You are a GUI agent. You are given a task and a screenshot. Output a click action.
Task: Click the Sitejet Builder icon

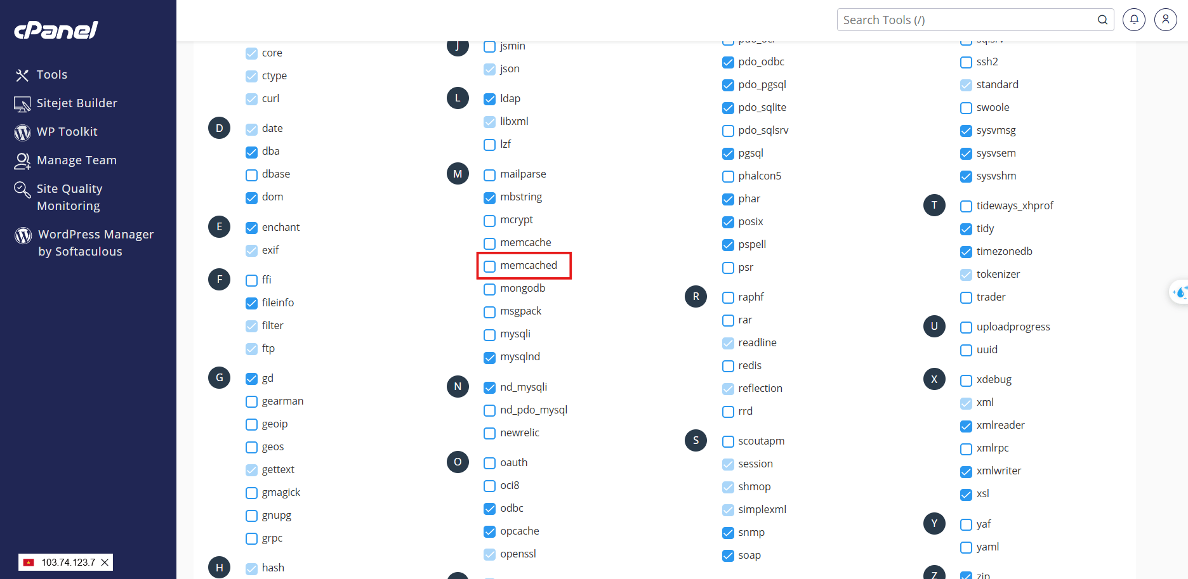click(22, 104)
